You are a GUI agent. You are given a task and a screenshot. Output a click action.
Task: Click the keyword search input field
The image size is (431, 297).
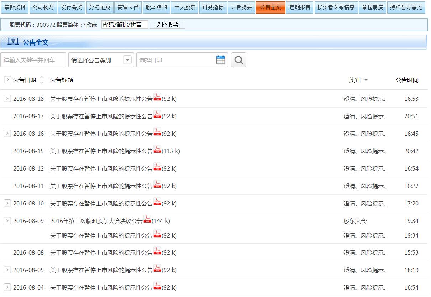33,60
